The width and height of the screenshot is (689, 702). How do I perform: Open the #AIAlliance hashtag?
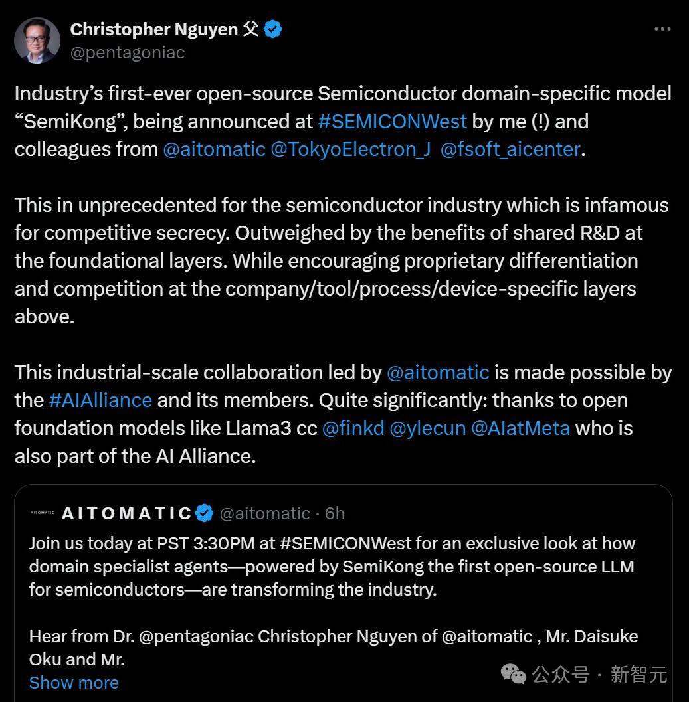point(100,400)
